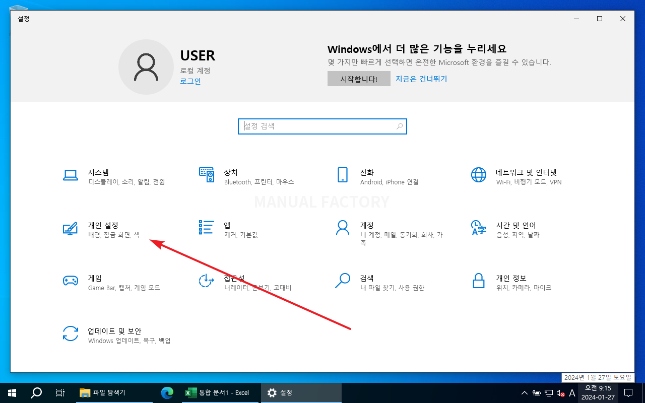The width and height of the screenshot is (645, 403).
Task: Open taskbar search magnifier
Action: pyautogui.click(x=36, y=392)
